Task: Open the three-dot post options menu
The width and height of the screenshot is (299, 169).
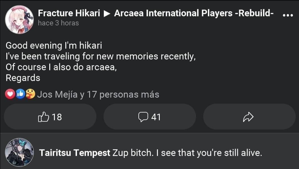Action: pos(288,15)
